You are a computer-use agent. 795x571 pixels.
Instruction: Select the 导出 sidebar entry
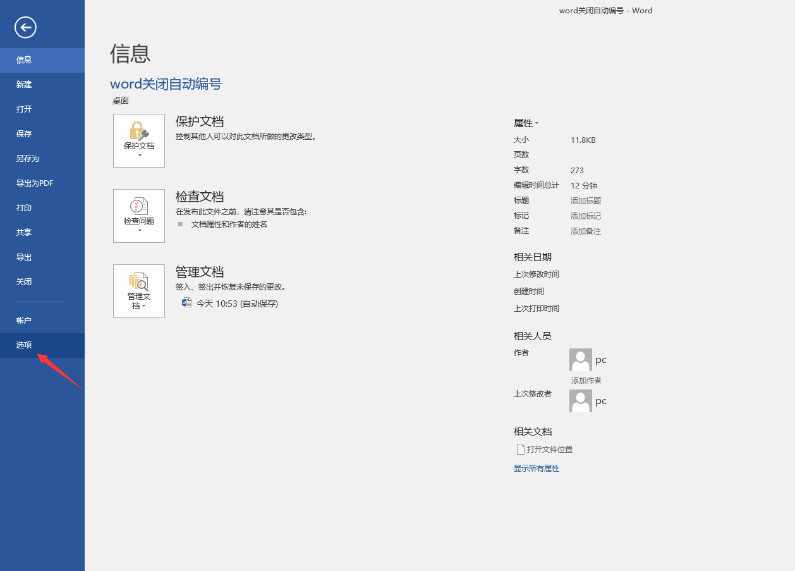[x=42, y=257]
